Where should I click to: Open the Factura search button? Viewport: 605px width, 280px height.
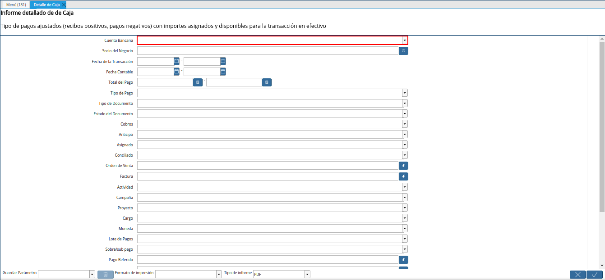click(x=403, y=176)
